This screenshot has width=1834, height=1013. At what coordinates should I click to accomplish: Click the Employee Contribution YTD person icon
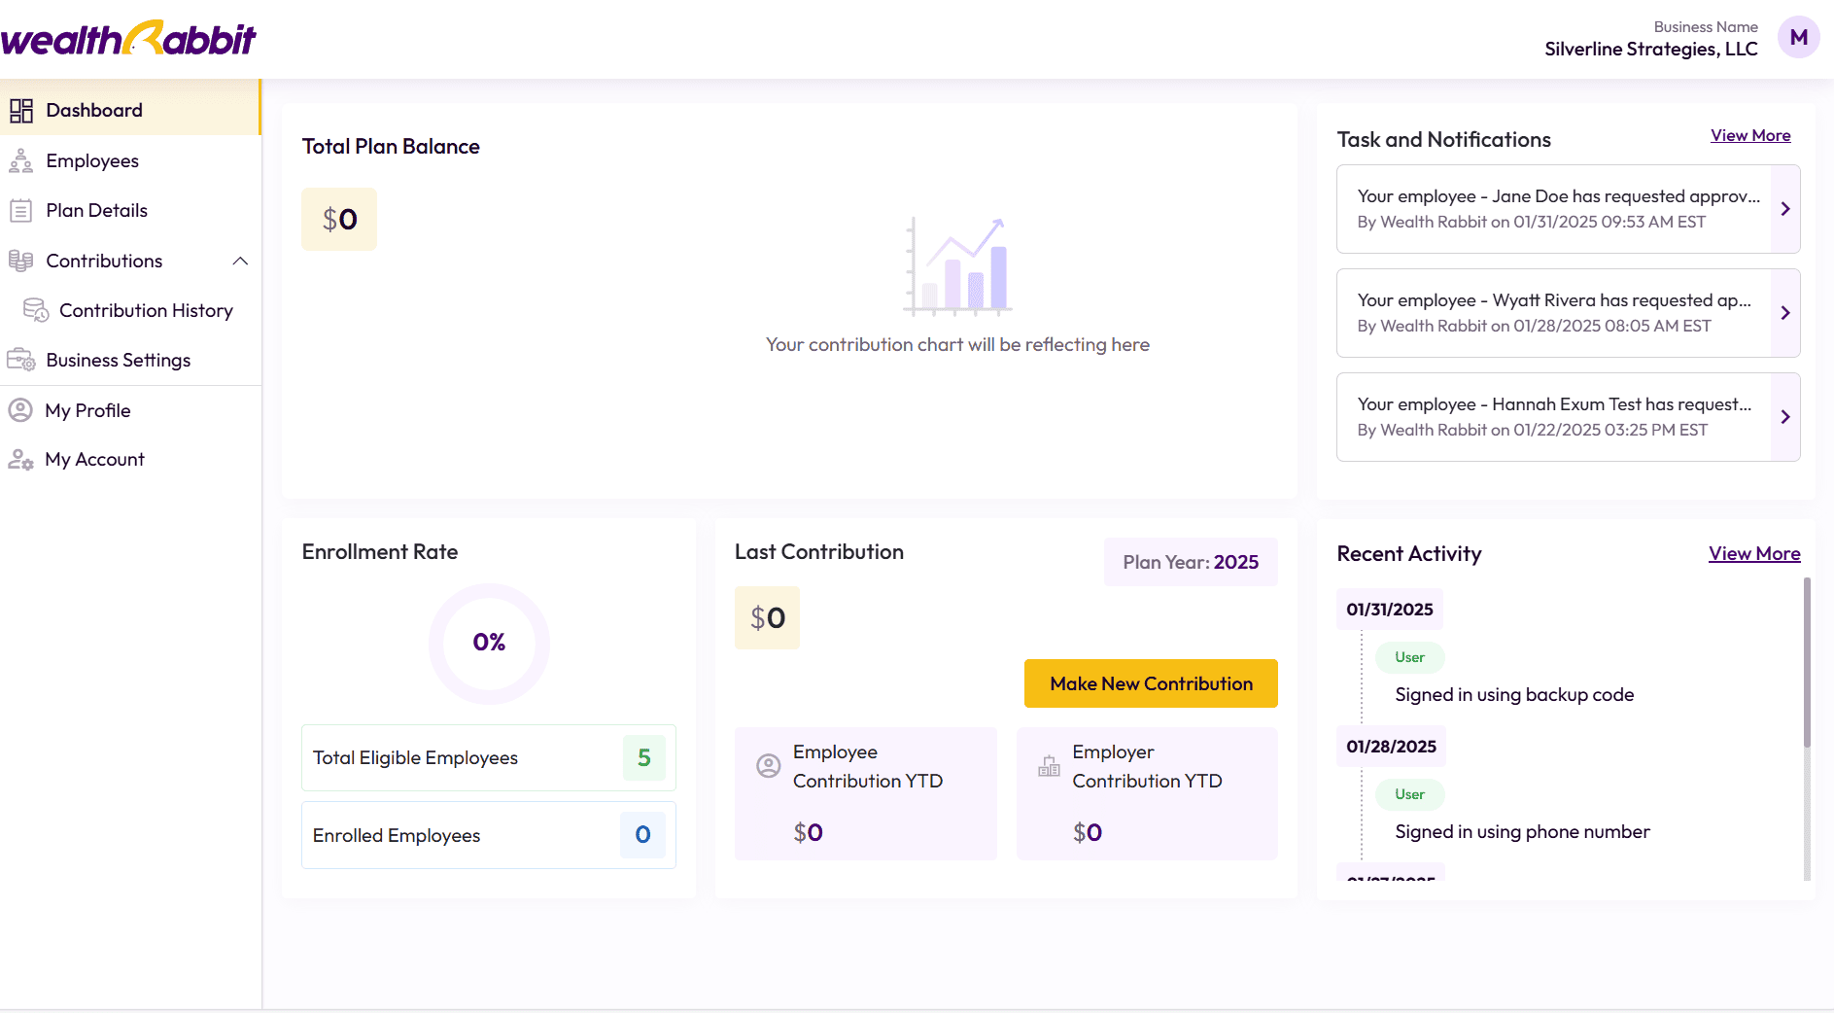(769, 766)
